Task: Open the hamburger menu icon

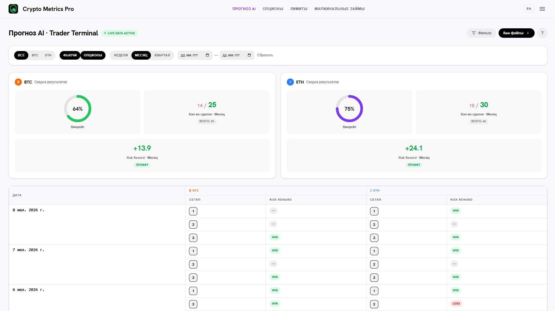Action: click(x=542, y=9)
